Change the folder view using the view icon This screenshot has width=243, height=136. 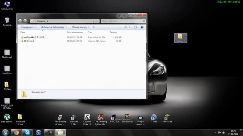tap(126, 27)
